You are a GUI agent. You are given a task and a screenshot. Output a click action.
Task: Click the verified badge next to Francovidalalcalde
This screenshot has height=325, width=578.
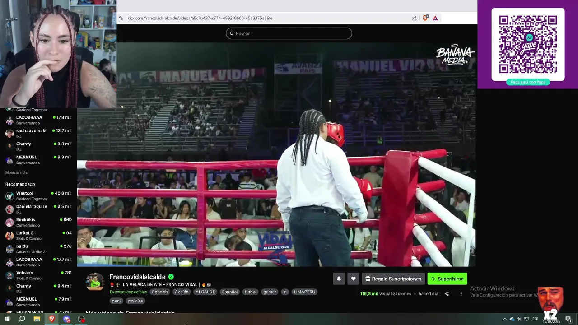171,277
